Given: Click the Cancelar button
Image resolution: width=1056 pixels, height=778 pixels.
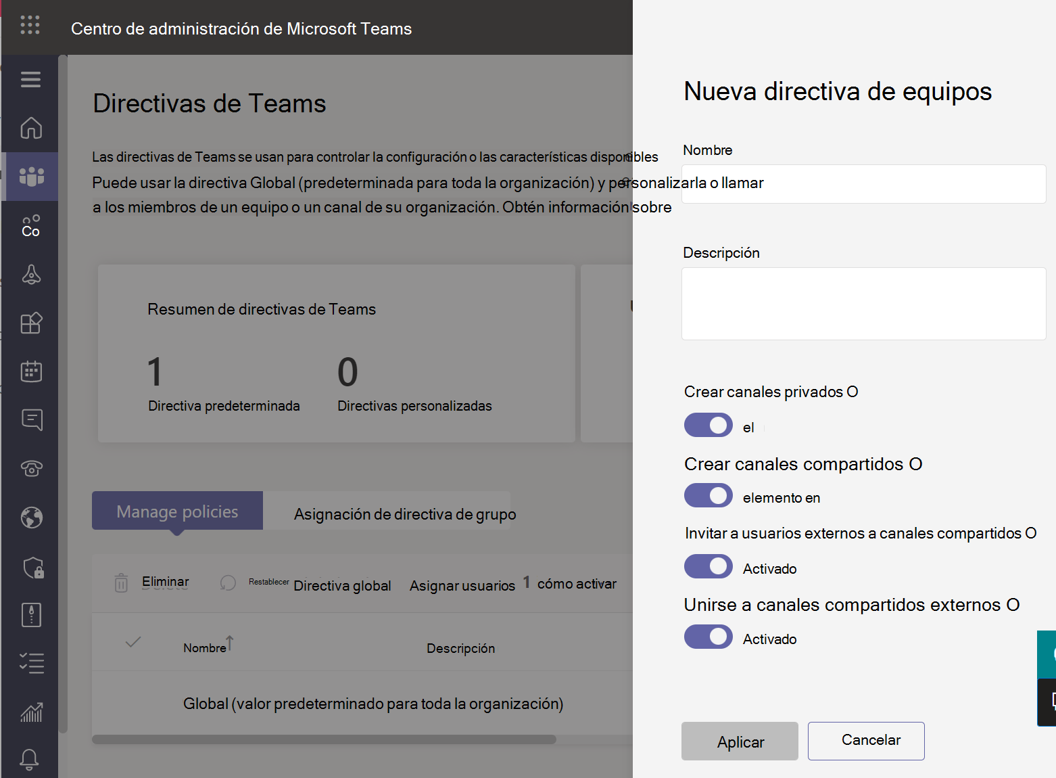Looking at the screenshot, I should tap(866, 741).
